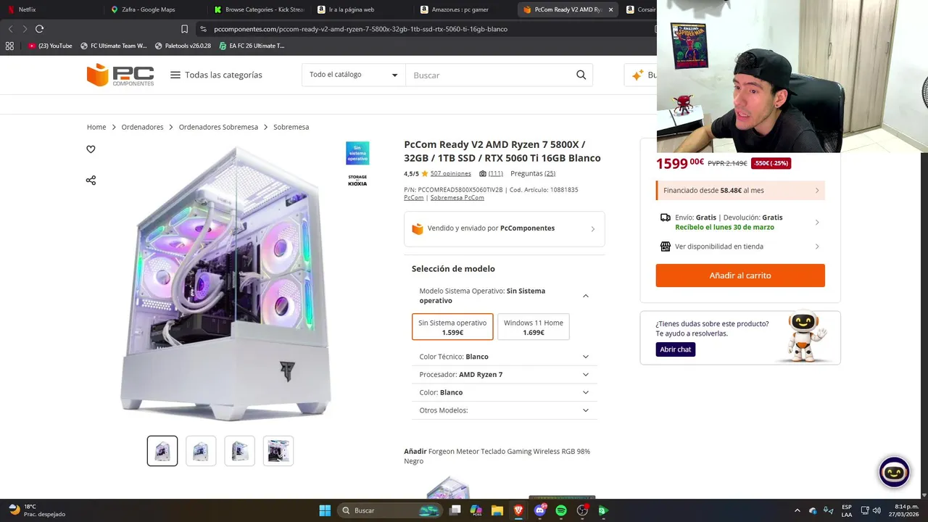Screen dimensions: 928x522
Task: Select Windows 11 Home 1.699€ option
Action: pyautogui.click(x=534, y=327)
